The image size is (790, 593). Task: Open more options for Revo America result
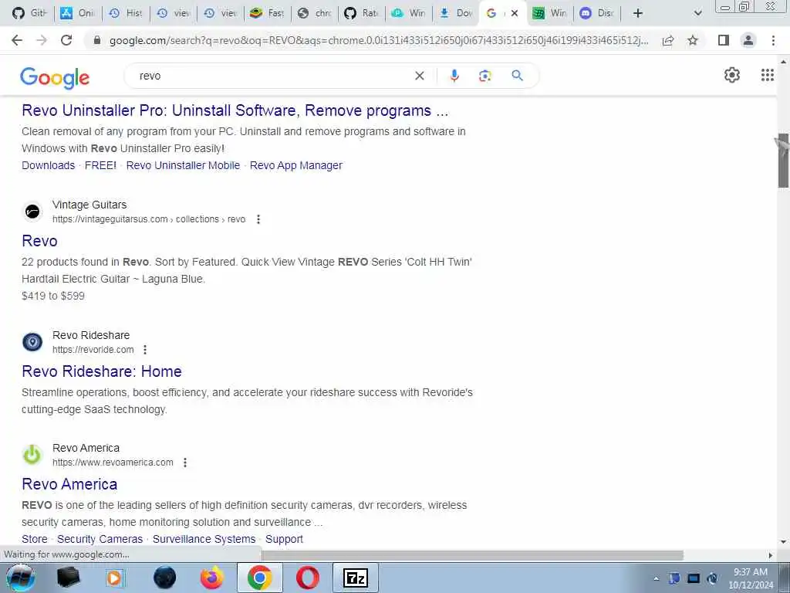pos(185,463)
